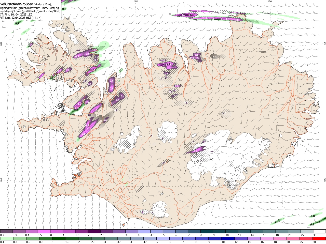The height and width of the screenshot is (244, 326).
Task: Pick the snow scale swatch starting at 1.5
Action: (81, 231)
